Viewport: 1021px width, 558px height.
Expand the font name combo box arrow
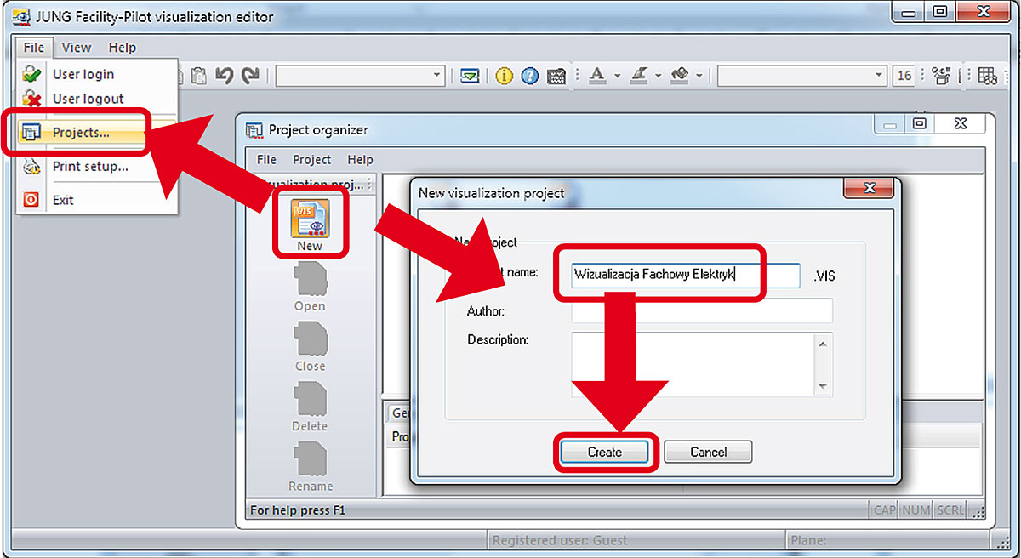879,76
